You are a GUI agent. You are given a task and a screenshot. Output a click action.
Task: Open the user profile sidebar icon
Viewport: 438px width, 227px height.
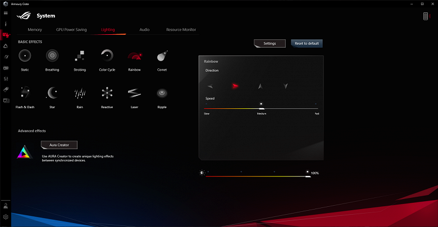tap(6, 206)
